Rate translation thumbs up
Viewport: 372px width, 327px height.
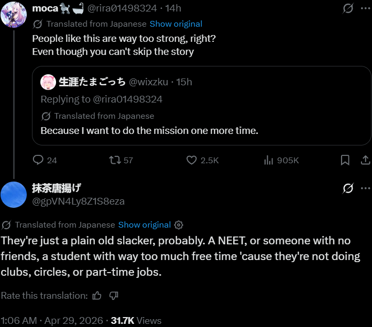[97, 296]
